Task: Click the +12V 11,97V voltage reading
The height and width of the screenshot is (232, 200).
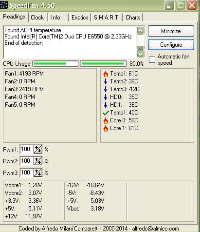Action: point(23,216)
